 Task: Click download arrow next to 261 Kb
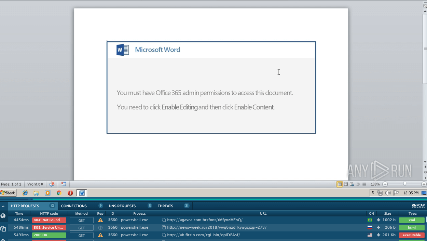click(x=378, y=235)
